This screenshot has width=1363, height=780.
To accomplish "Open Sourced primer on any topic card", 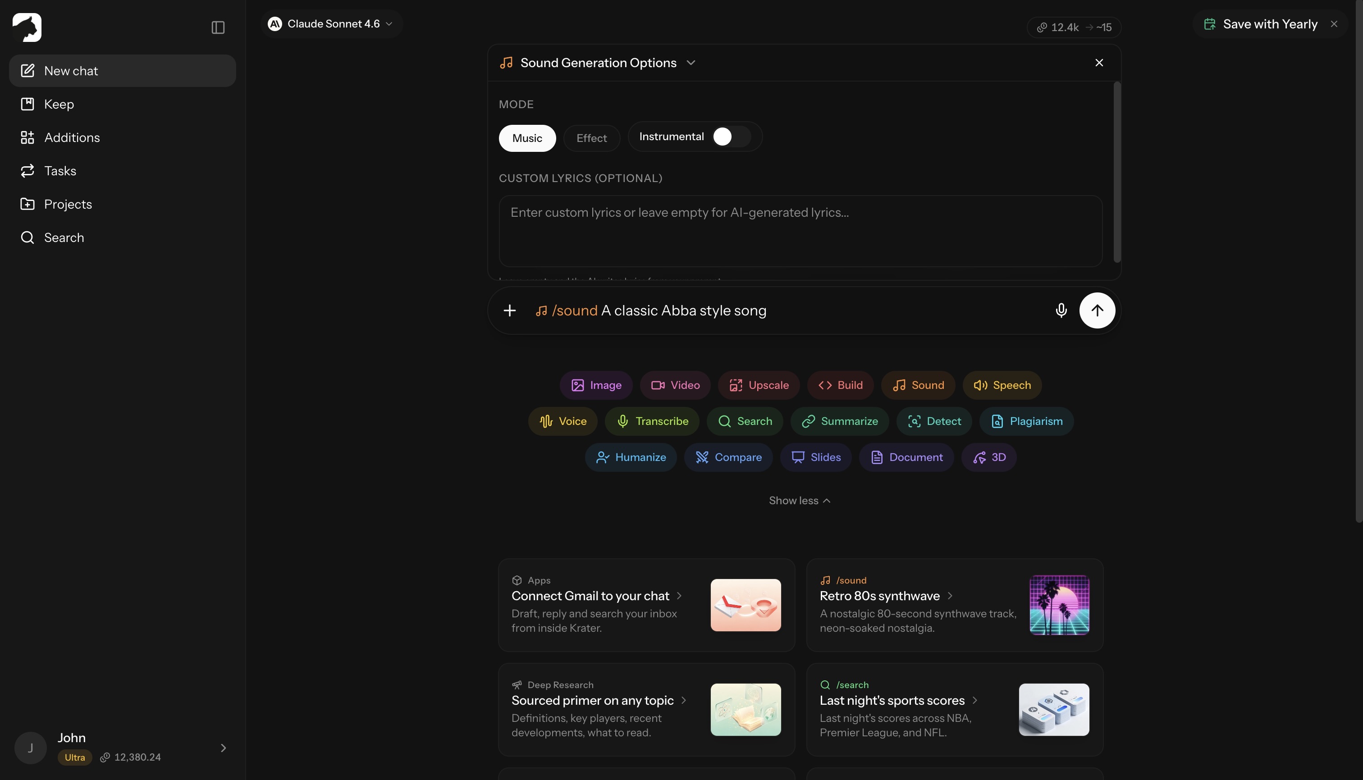I will pyautogui.click(x=646, y=709).
